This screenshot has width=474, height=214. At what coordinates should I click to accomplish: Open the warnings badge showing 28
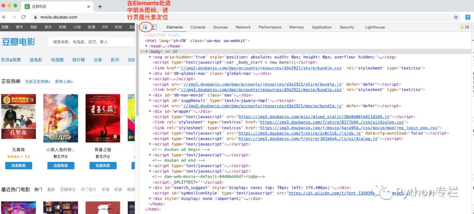click(x=465, y=27)
